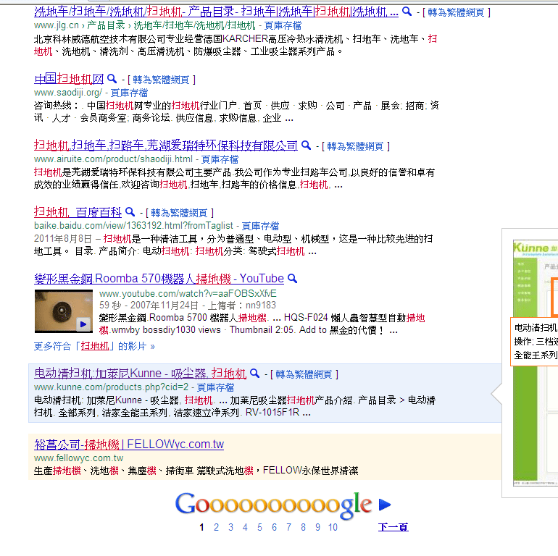This screenshot has height=556, width=558.
Task: Open 裕菖公司-掃地機 FELLOWyc.com.tw ad link
Action: [x=129, y=444]
